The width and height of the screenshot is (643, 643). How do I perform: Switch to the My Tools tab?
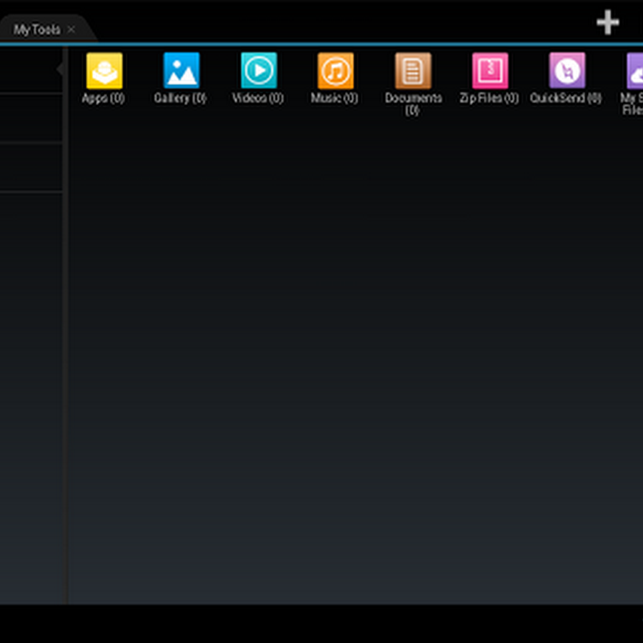pos(37,29)
